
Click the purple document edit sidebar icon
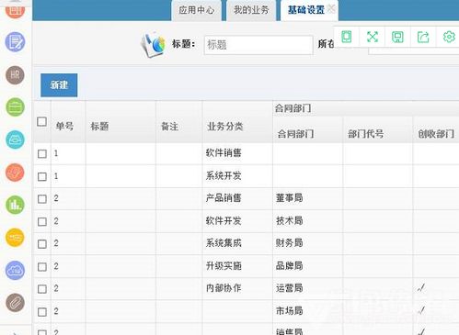pyautogui.click(x=15, y=42)
